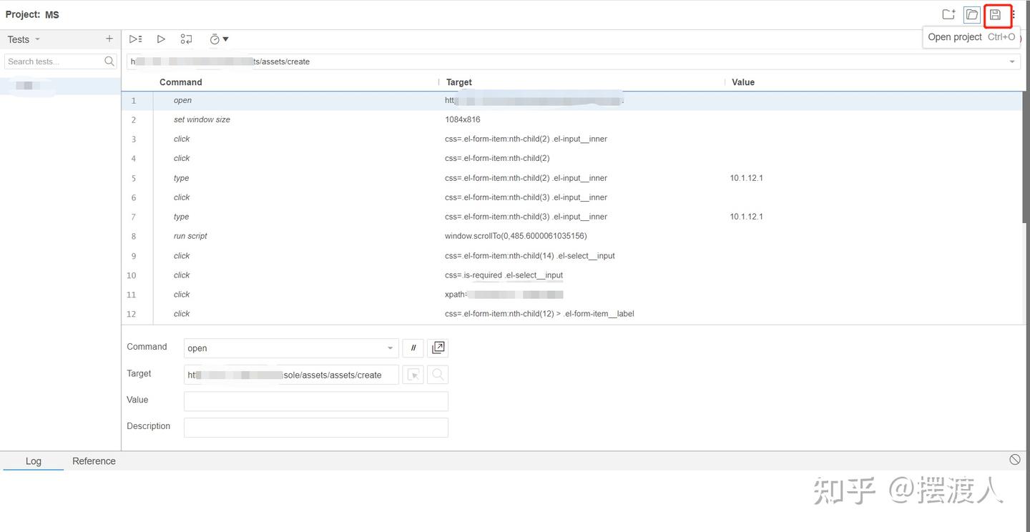Open the test execution speed control
1030x532 pixels.
[219, 39]
